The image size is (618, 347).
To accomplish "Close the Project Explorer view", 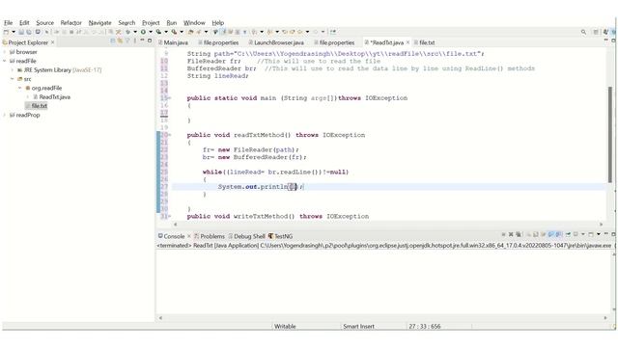I will 52,42.
